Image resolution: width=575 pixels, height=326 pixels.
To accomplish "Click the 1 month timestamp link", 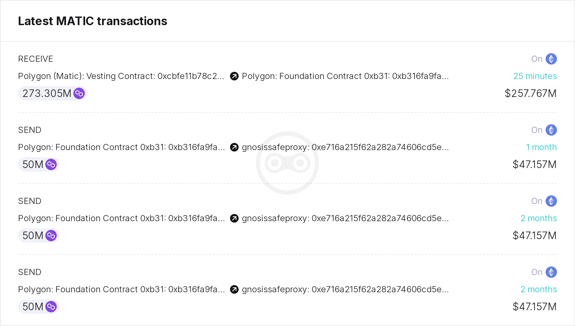I will pos(541,147).
